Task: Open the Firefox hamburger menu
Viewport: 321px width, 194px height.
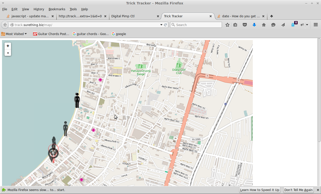Action: click(x=316, y=25)
